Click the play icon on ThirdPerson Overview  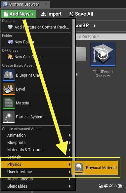point(103,54)
